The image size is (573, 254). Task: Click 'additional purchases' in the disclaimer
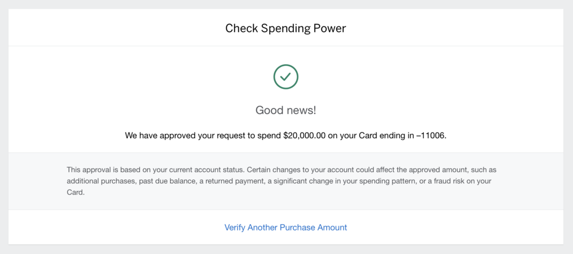pyautogui.click(x=101, y=181)
